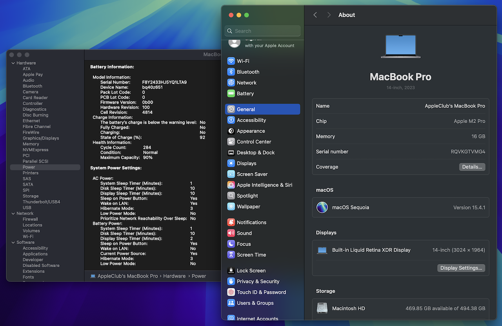Click the built-in display icon
Image resolution: width=502 pixels, height=326 pixels.
tap(322, 250)
